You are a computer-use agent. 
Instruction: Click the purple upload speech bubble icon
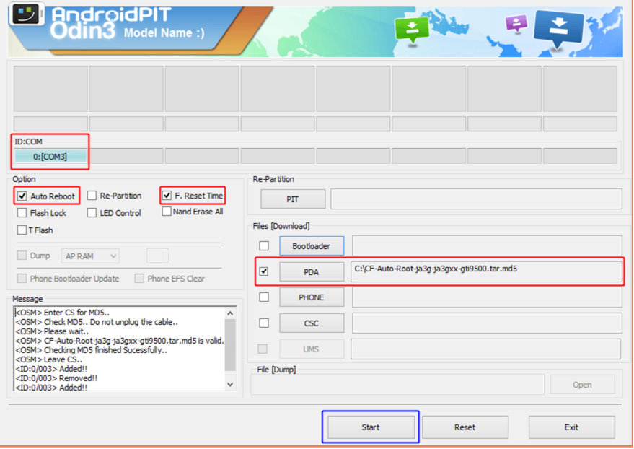click(516, 24)
